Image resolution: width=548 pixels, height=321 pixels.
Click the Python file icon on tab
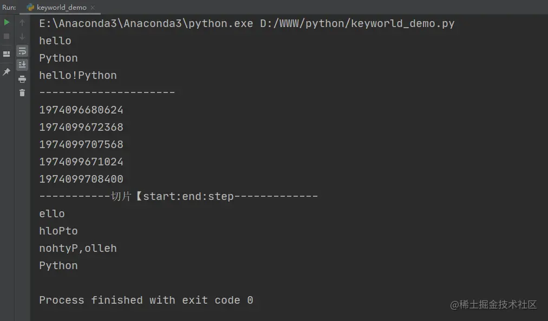pos(30,8)
